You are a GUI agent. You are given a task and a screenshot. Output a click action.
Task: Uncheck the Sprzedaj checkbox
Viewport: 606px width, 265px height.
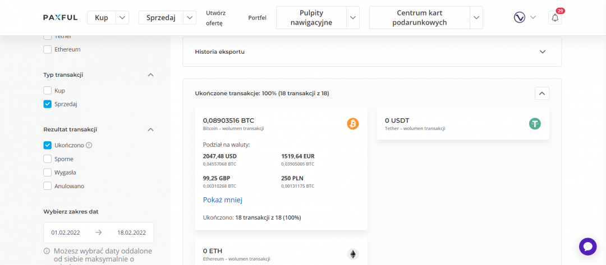pyautogui.click(x=48, y=104)
